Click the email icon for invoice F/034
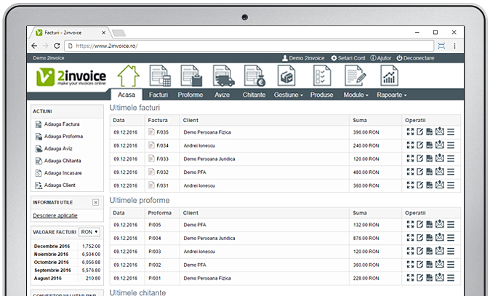Image resolution: width=490 pixels, height=296 pixels. coord(439,145)
